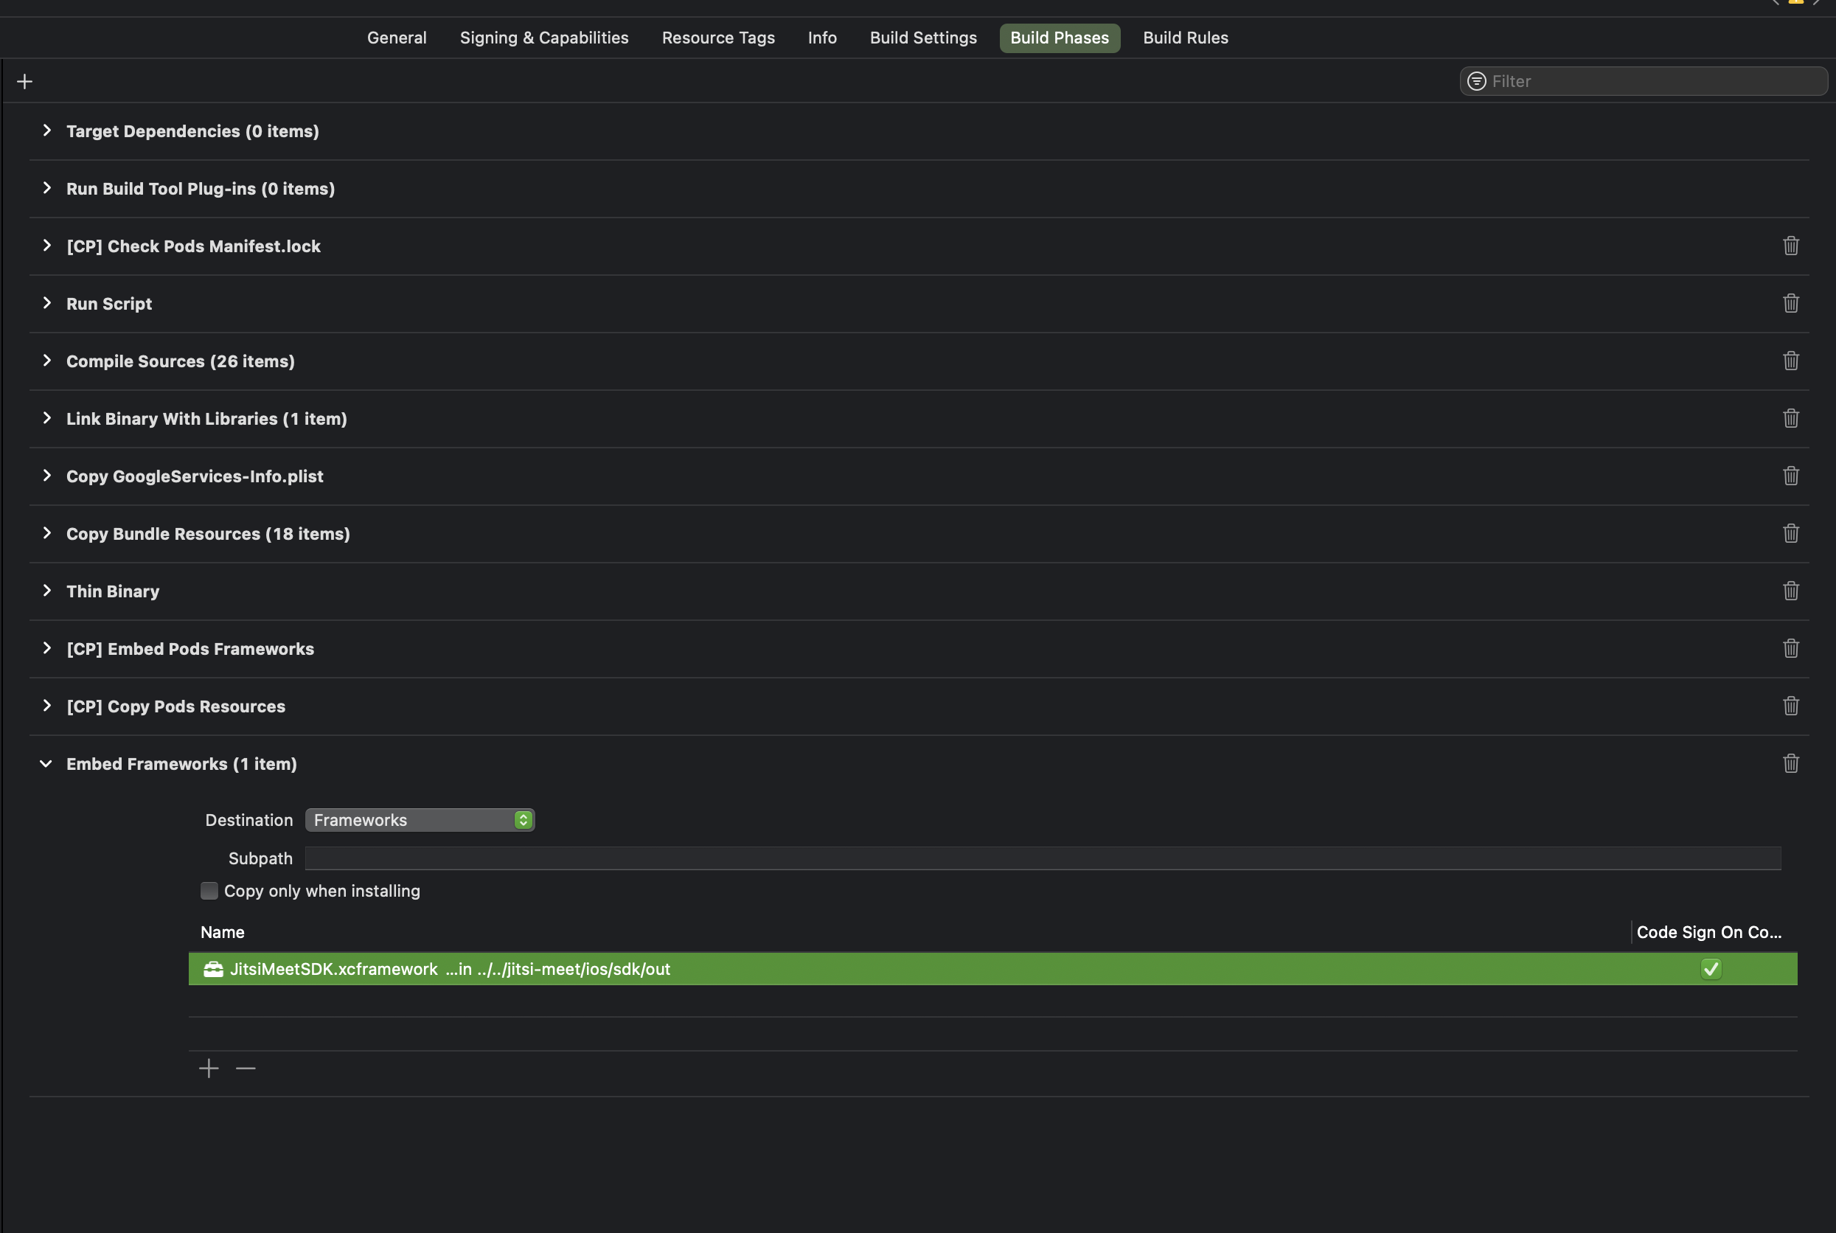Open the Signing & Capabilities tab
This screenshot has width=1836, height=1233.
(x=543, y=37)
